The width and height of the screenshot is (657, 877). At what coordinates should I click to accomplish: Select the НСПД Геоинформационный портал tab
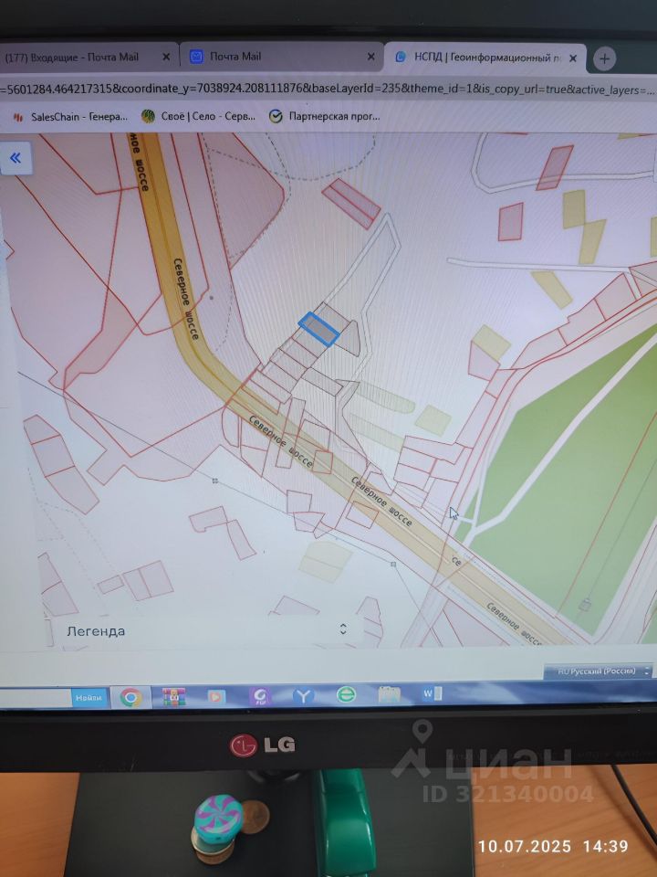485,58
